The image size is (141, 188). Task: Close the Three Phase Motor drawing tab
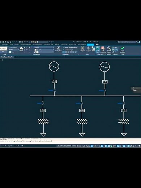click(x=13, y=57)
